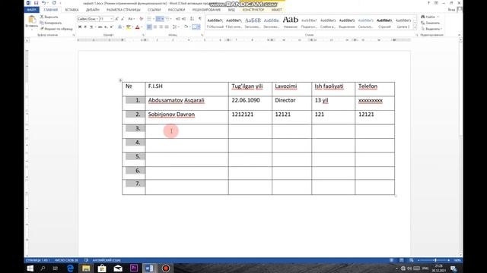This screenshot has width=487, height=273.
Task: Switch to the ДИЗАЙН tab
Action: (x=93, y=10)
